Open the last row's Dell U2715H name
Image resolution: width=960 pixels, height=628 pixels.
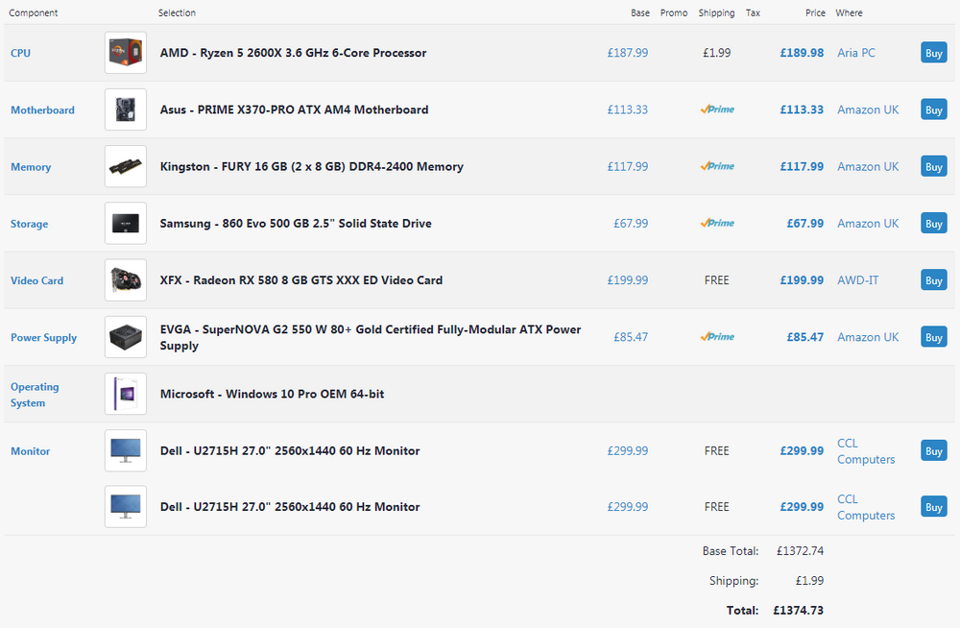290,507
